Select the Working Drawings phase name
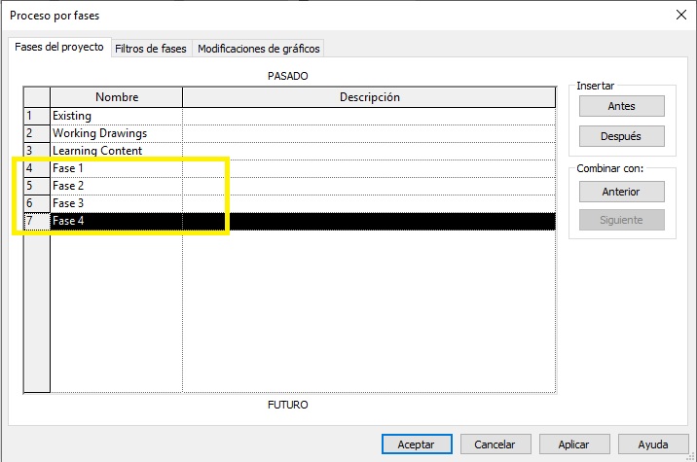697x462 pixels. pyautogui.click(x=116, y=133)
